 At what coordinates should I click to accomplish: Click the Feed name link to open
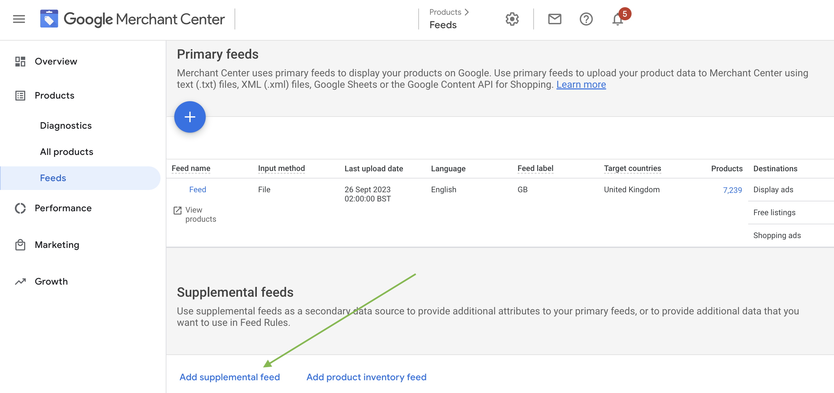[x=197, y=189]
